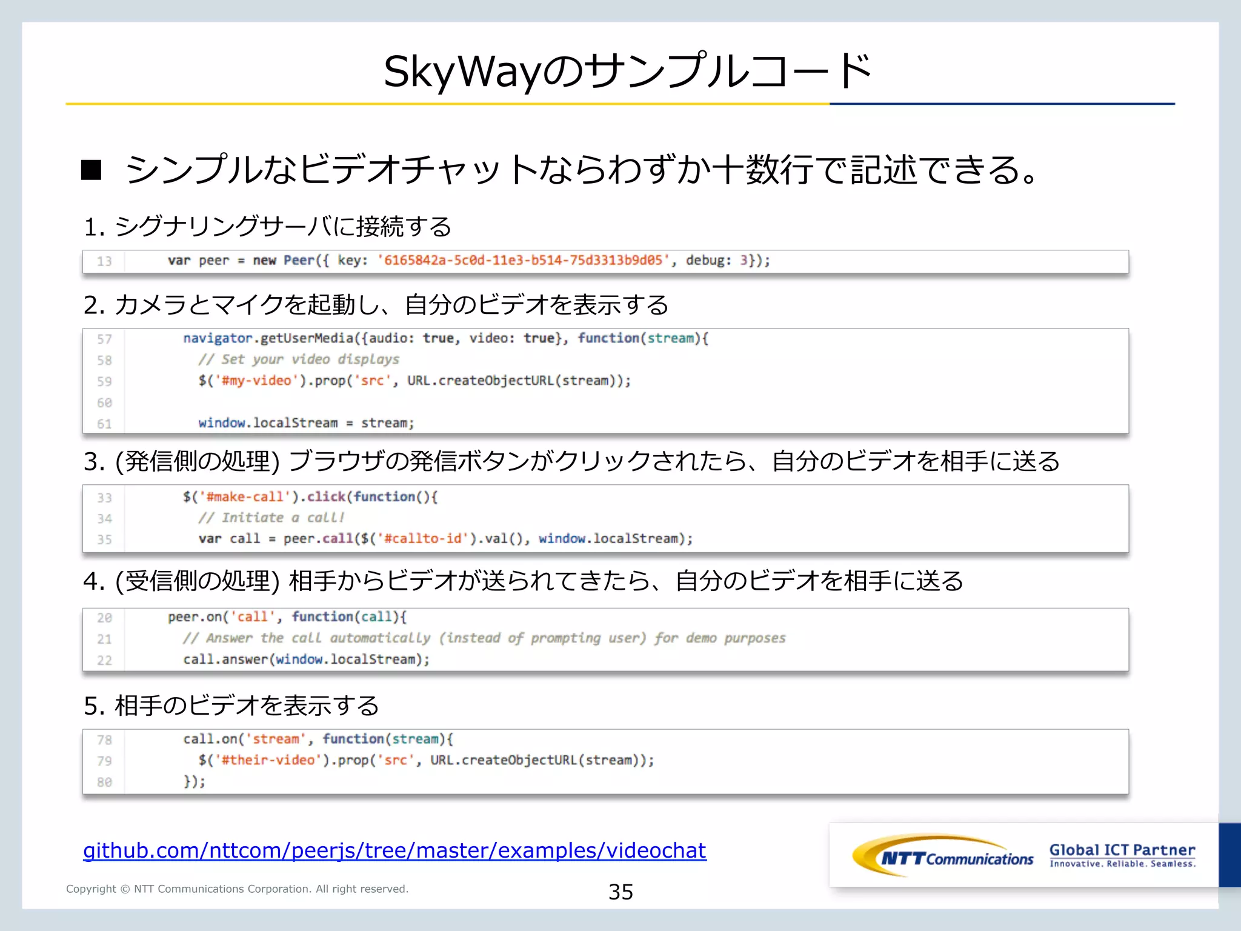
Task: Click code line 57 navigator.getUserMedia
Action: click(445, 338)
